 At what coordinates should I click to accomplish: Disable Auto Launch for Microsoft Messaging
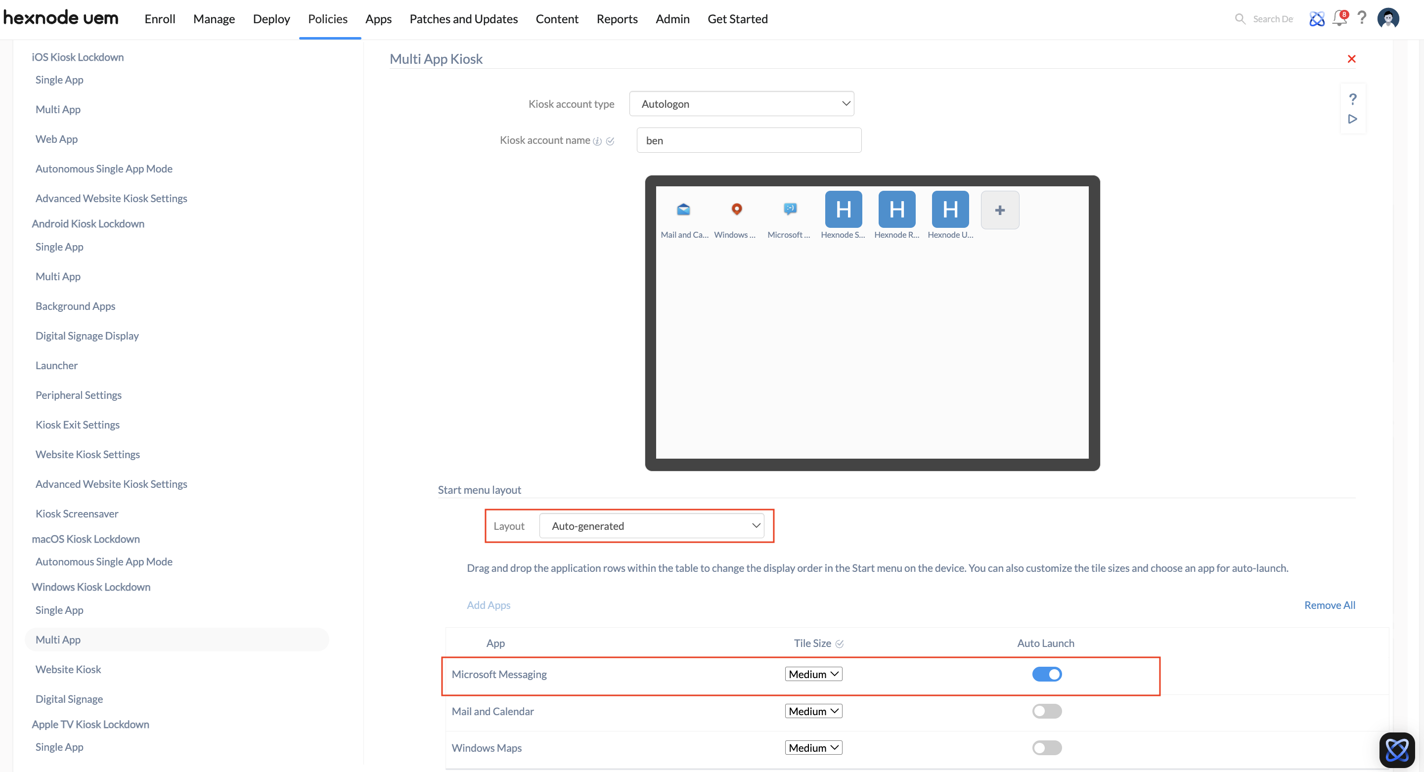pos(1046,674)
